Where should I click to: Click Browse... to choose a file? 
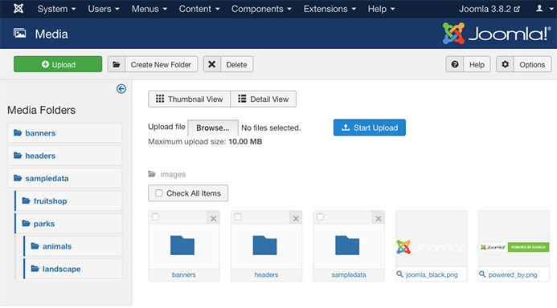pyautogui.click(x=213, y=128)
